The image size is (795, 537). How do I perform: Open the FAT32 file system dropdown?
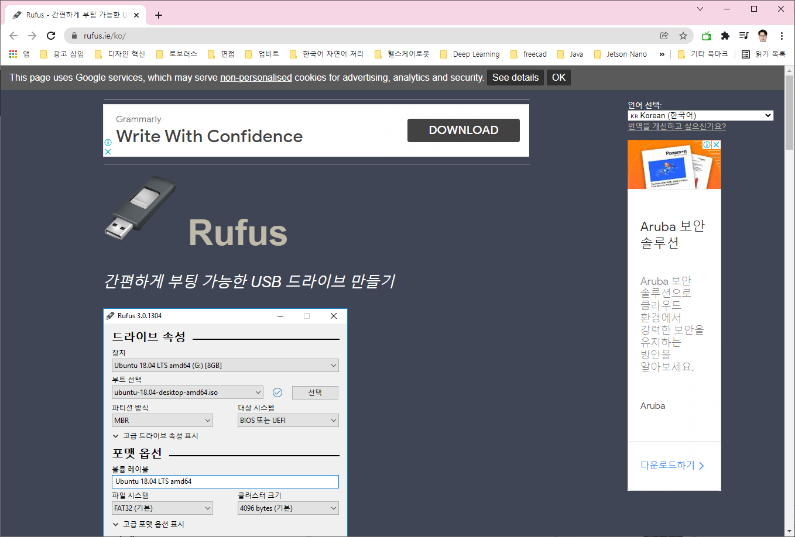162,508
